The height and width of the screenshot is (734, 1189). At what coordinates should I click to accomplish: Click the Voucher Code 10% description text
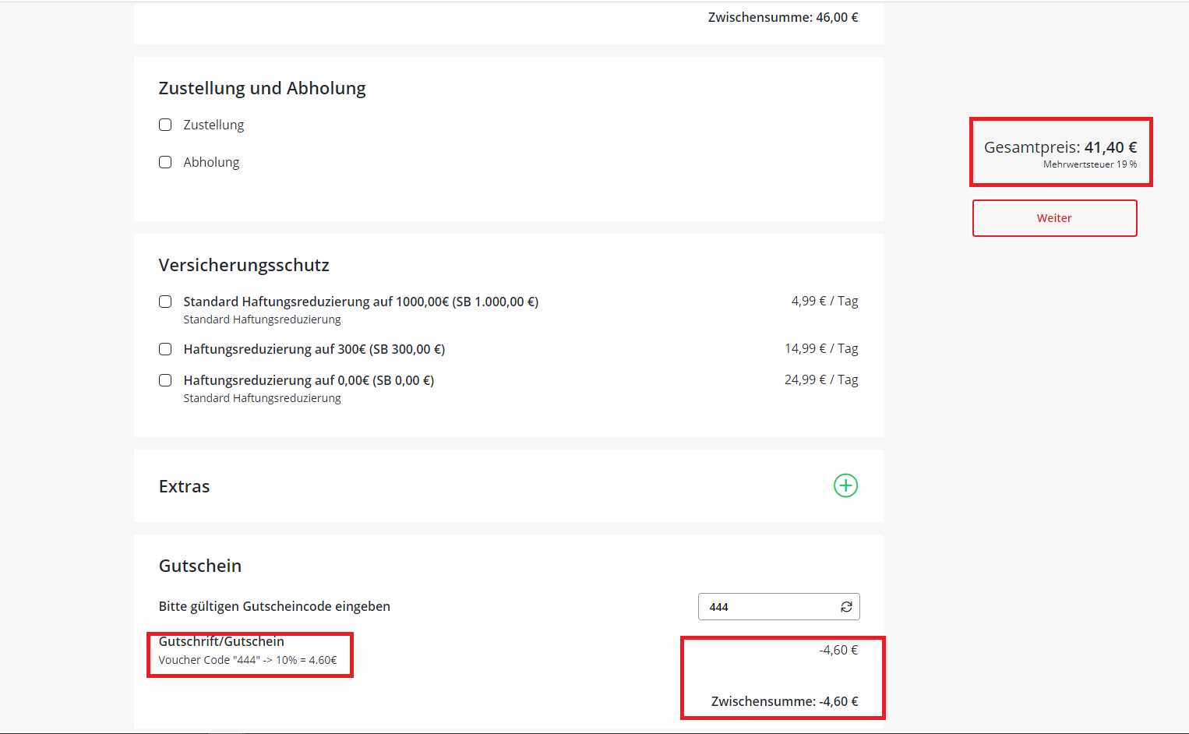[x=248, y=660]
